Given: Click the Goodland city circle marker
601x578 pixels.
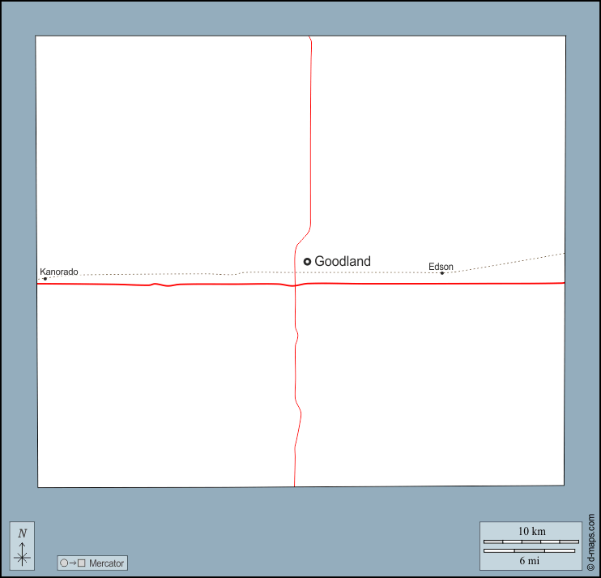Looking at the screenshot, I should pos(308,261).
